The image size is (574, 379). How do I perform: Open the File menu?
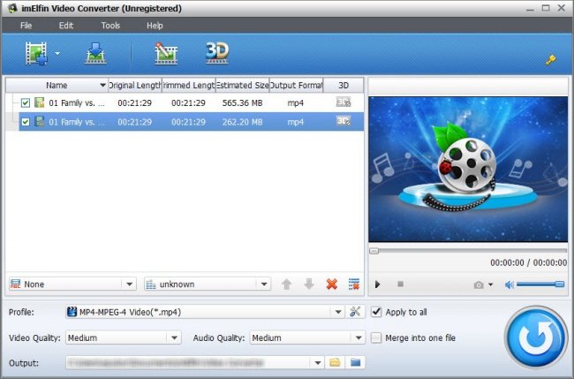pyautogui.click(x=26, y=26)
